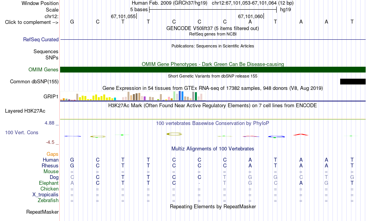Click 'Multiz Alignments of 100 Vertebrates' title

pos(213,148)
